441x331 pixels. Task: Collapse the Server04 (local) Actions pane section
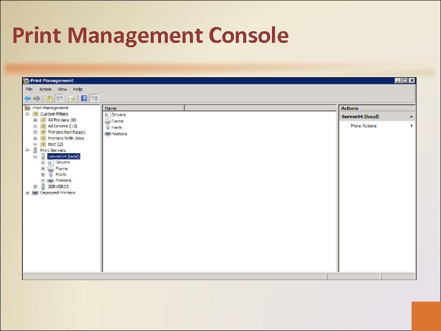(x=411, y=116)
